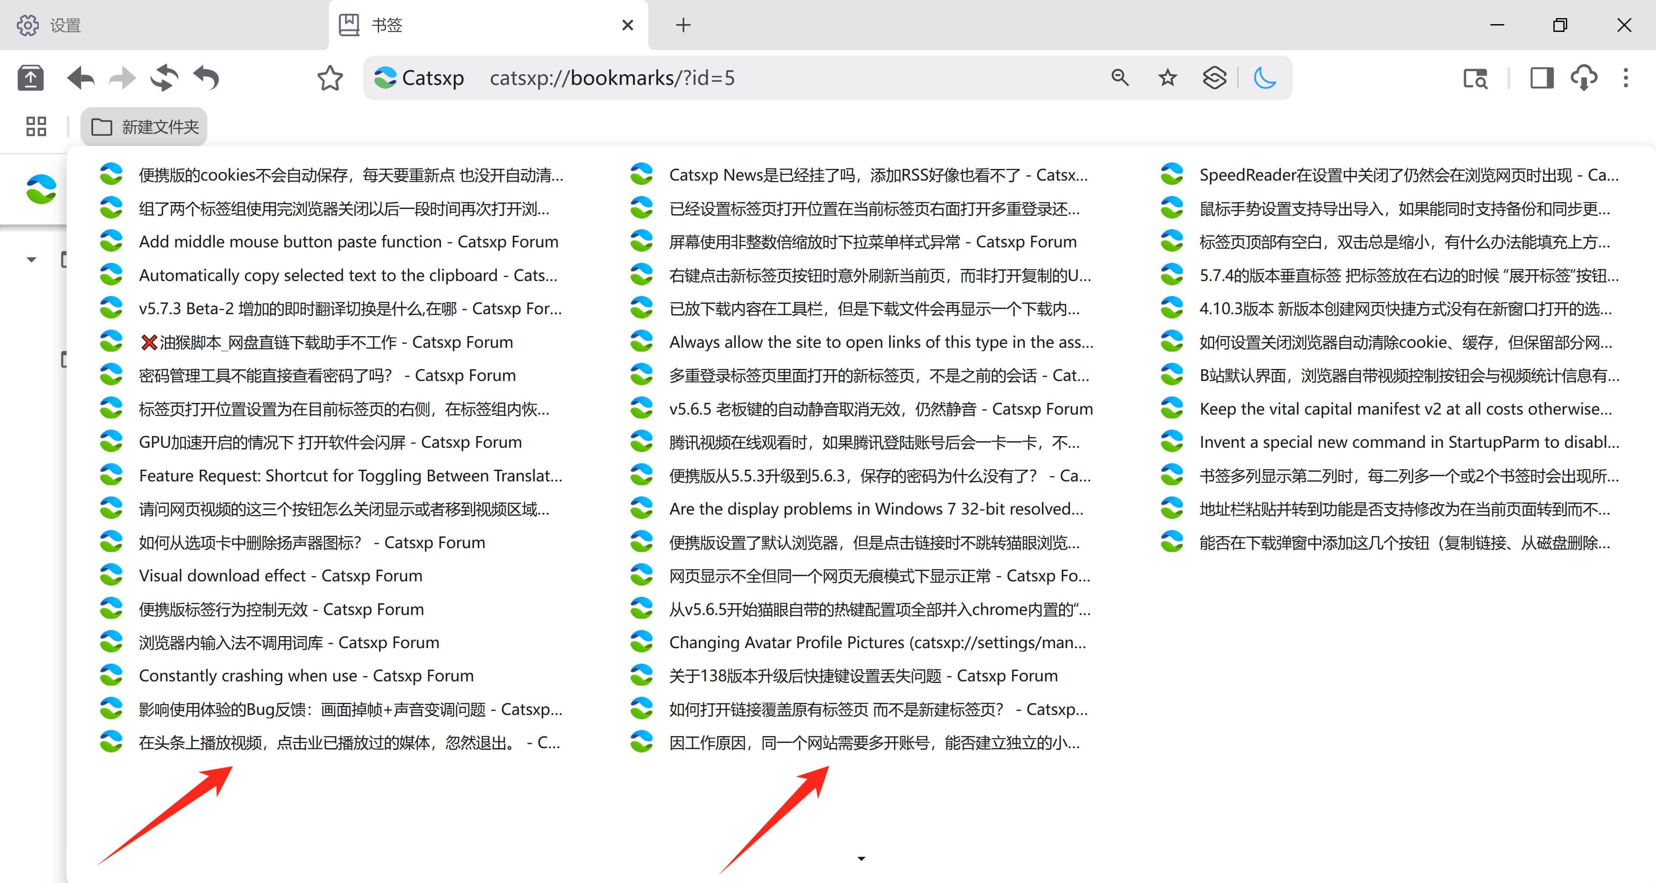
Task: Toggle night mode moon icon
Action: click(x=1264, y=78)
